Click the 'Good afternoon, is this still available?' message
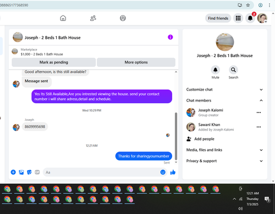This screenshot has height=214, width=275. point(56,72)
